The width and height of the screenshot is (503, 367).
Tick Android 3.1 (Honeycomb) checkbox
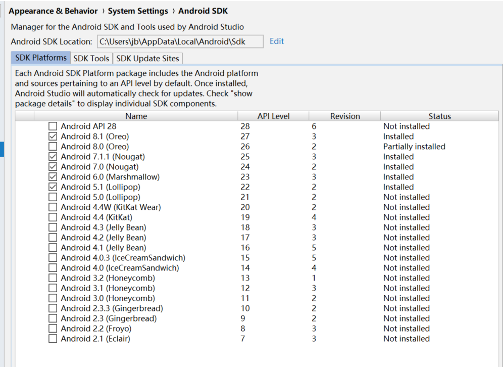coord(53,288)
